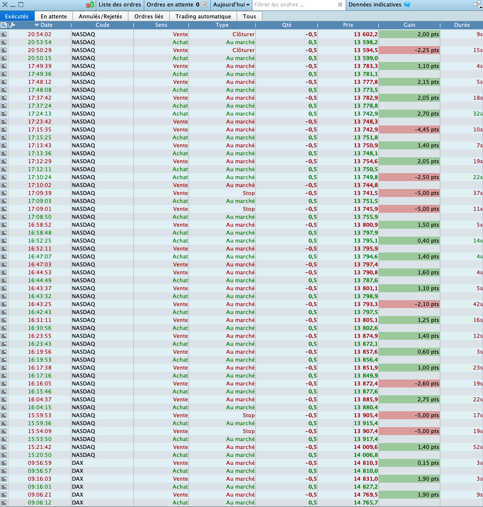Open detail icon for the 16:58:52 order
483x507 pixels.
3,225
